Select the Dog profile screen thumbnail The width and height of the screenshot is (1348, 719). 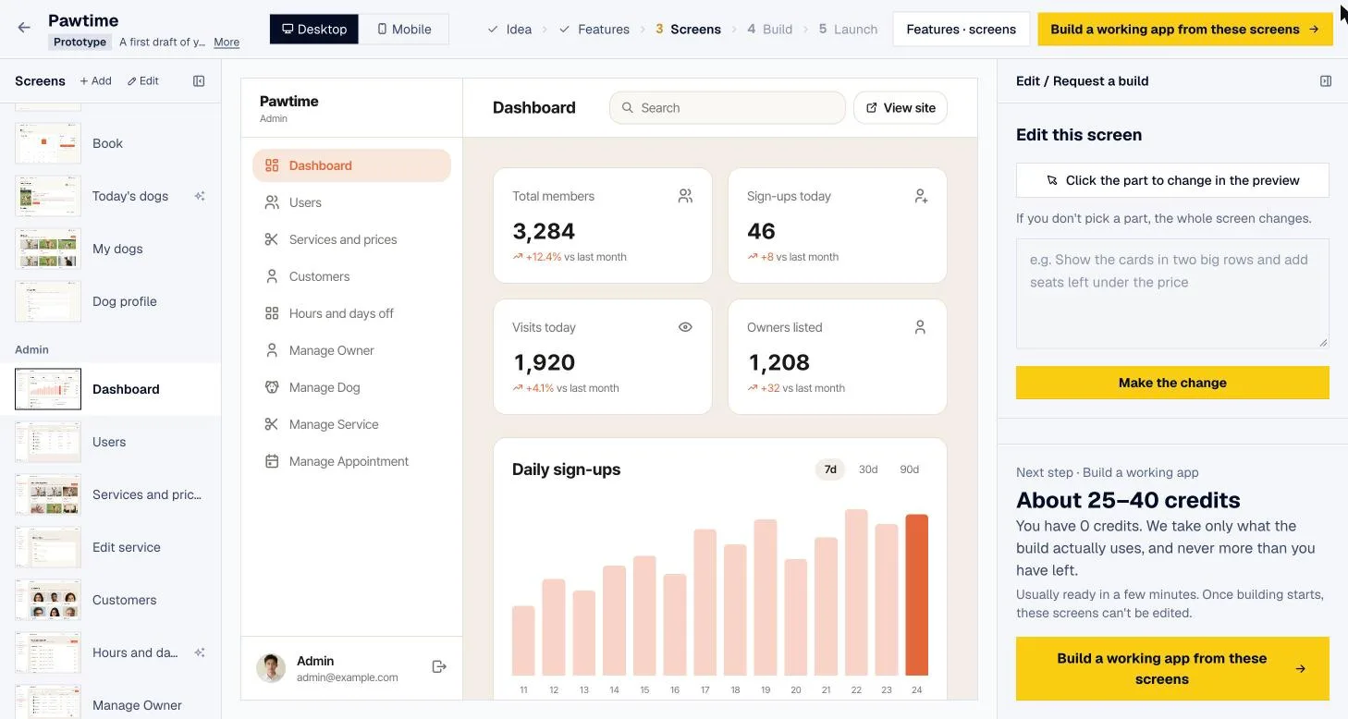point(48,301)
